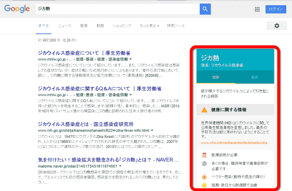The image size is (292, 191).
Task: Open NAVER result 気を付けたい！感染拡大を懸念される
Action: click(108, 160)
